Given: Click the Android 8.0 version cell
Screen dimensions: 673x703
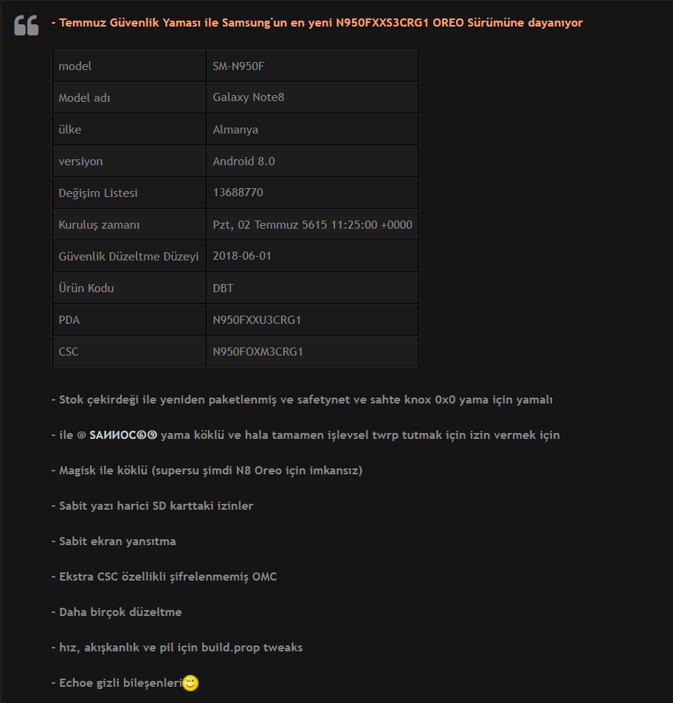Looking at the screenshot, I should [x=312, y=161].
